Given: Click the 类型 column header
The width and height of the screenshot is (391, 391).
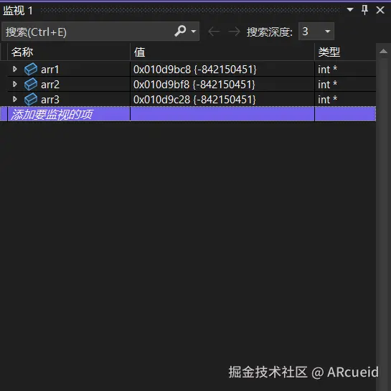Looking at the screenshot, I should (x=345, y=52).
